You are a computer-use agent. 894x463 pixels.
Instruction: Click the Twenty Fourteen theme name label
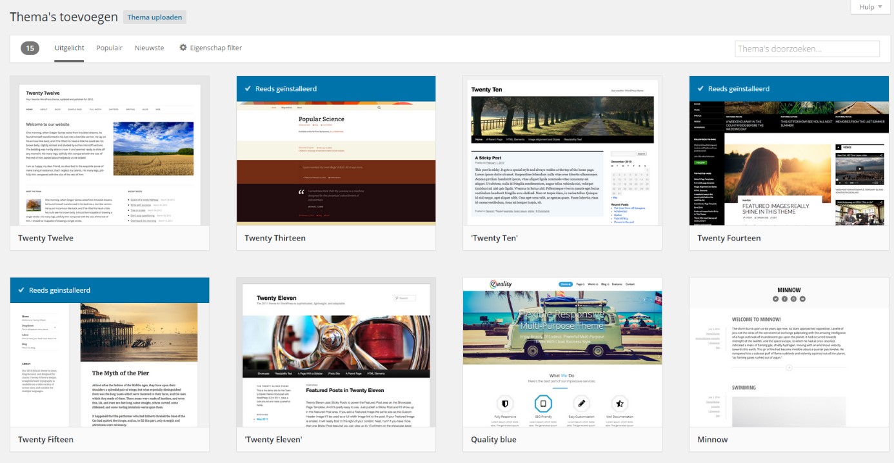tap(729, 238)
